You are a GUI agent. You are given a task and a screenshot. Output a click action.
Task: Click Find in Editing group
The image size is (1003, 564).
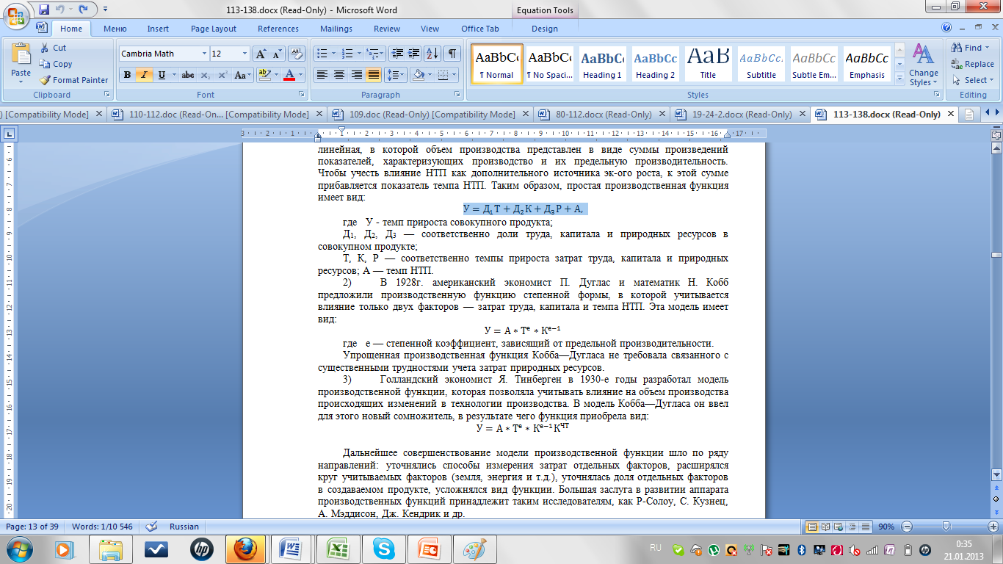(972, 48)
